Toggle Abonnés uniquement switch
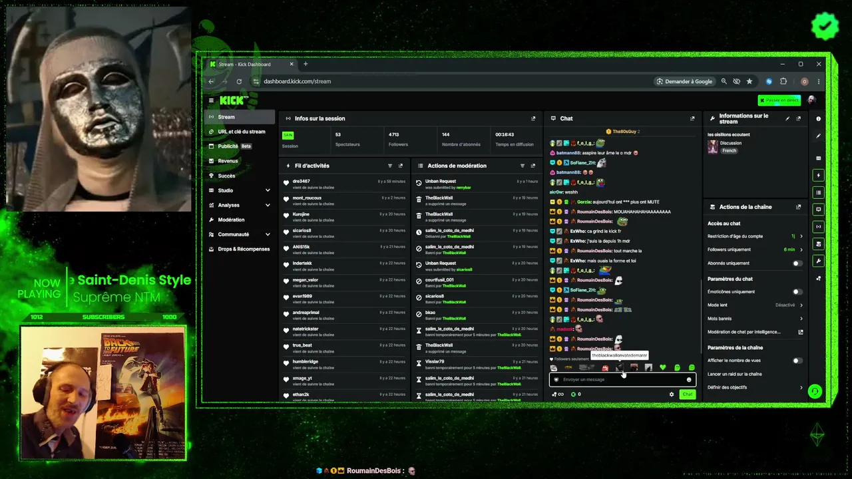This screenshot has height=479, width=852. 797,263
